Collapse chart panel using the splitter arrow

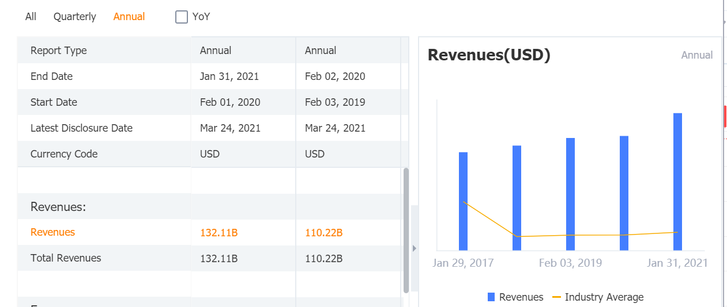point(414,248)
